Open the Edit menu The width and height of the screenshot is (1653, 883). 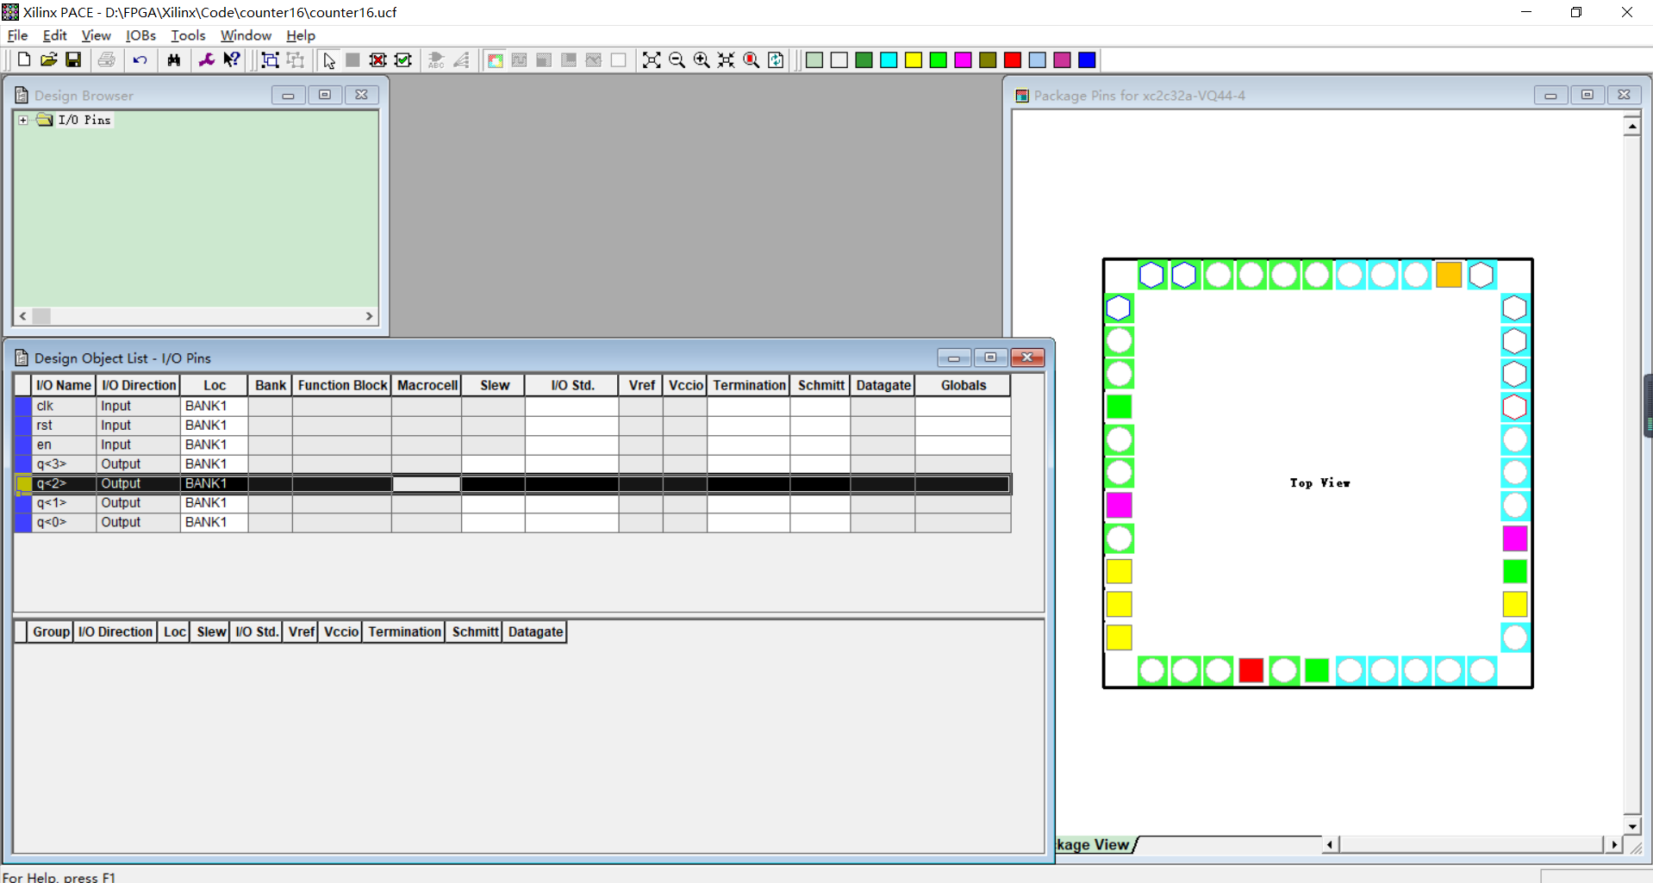click(x=54, y=35)
